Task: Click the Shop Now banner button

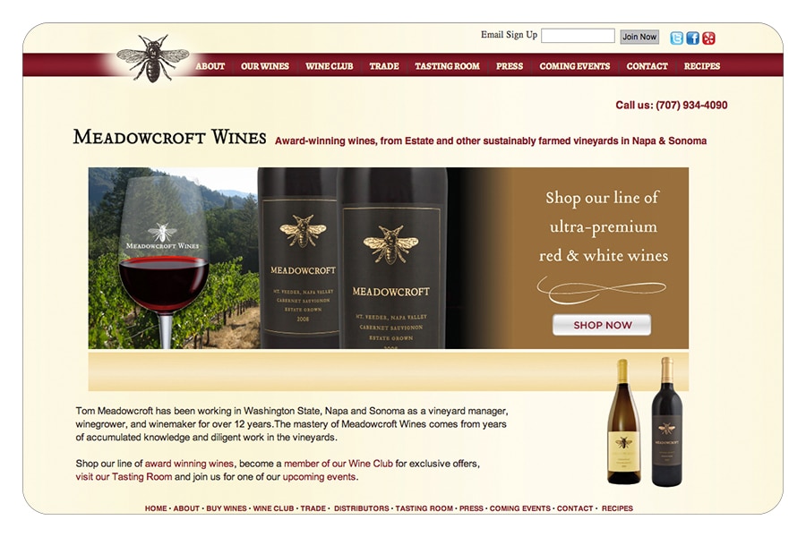Action: (602, 325)
